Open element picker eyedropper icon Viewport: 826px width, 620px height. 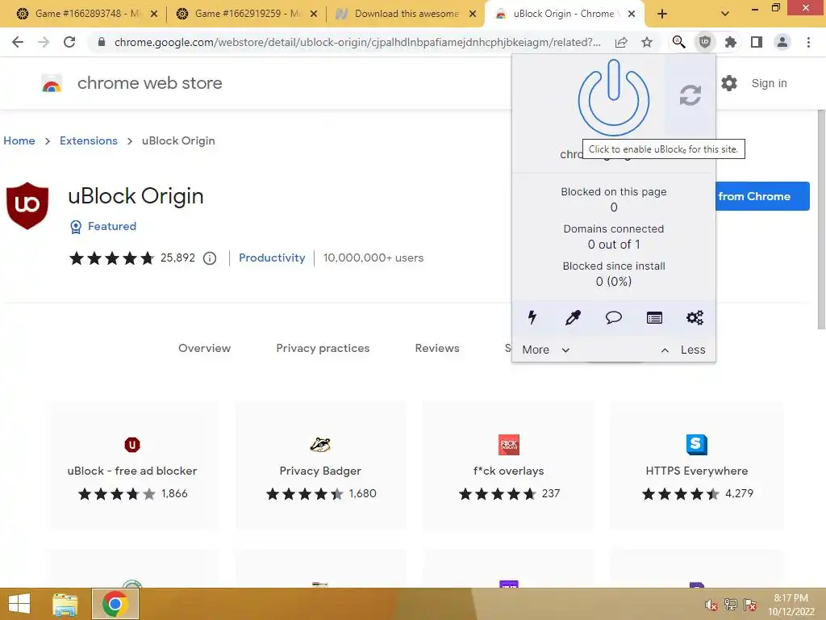coord(573,317)
